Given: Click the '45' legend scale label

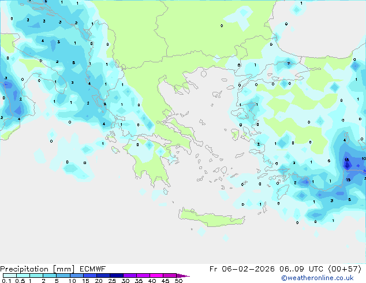Looking at the screenshot, I should pyautogui.click(x=165, y=281).
